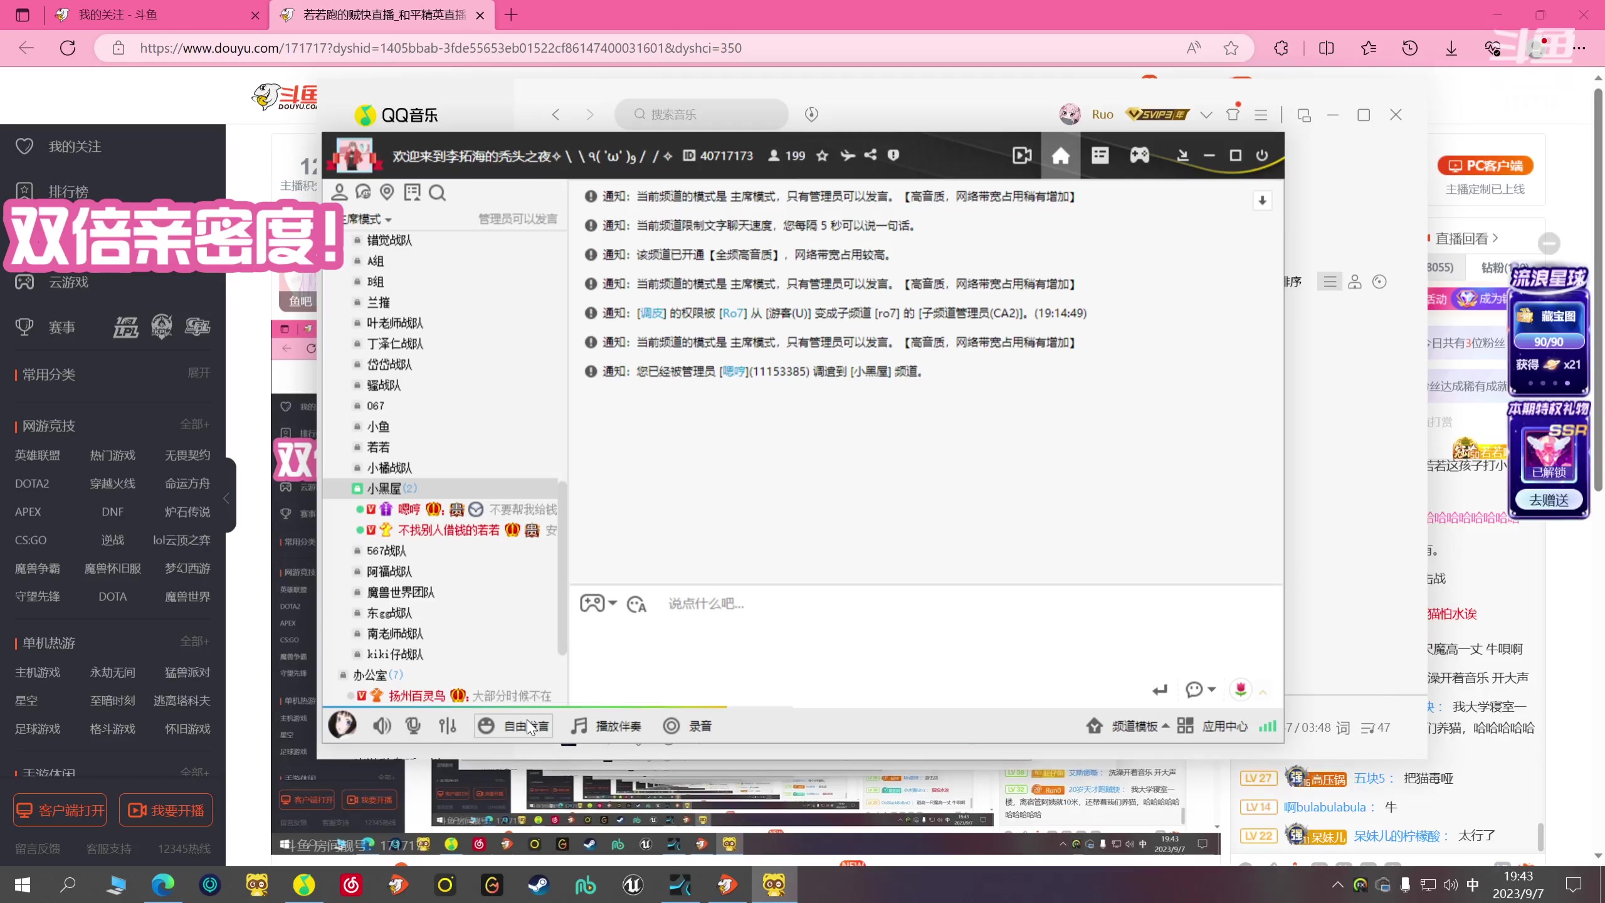Select 错觉战队 sub-channel
Image resolution: width=1605 pixels, height=903 pixels.
tap(389, 240)
